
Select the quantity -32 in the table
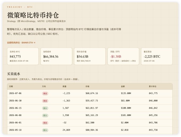pos(64,123)
